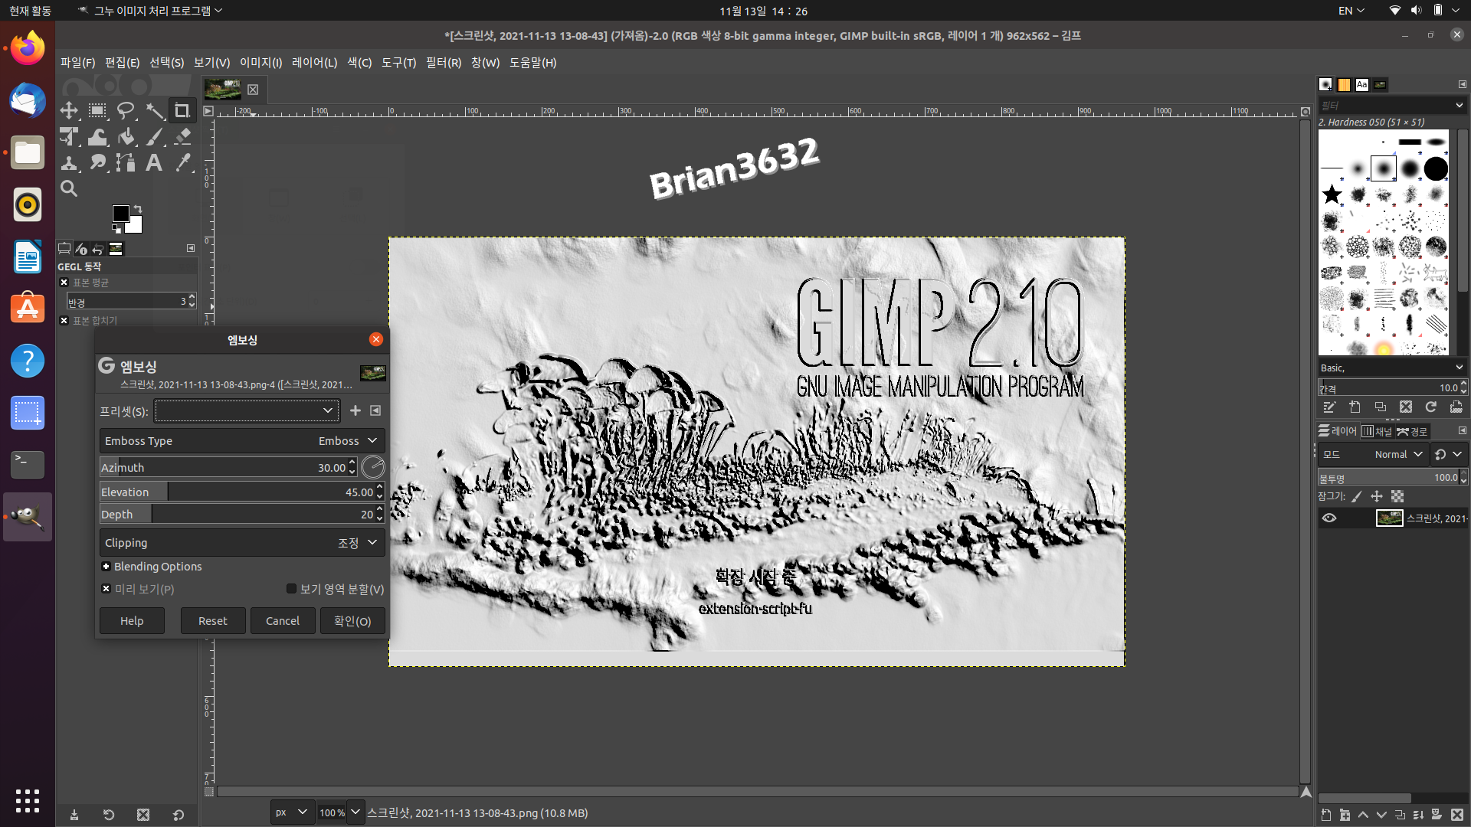
Task: Edit the selected brush
Action: pyautogui.click(x=1329, y=407)
